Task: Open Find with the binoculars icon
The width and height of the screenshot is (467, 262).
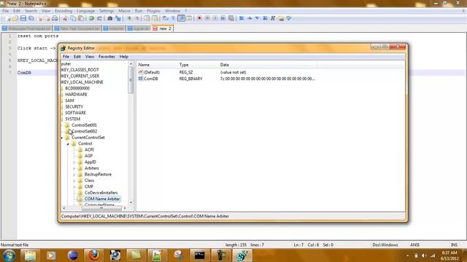Action: [x=110, y=18]
